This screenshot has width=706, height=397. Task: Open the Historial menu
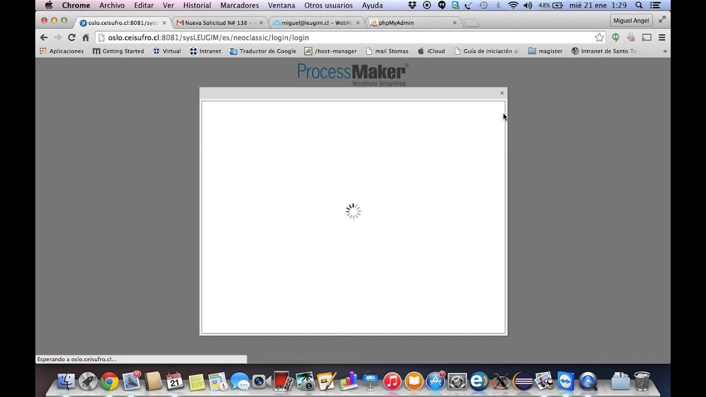197,6
